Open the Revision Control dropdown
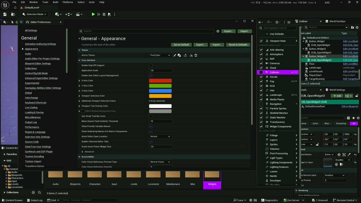This screenshot has width=361, height=203. (345, 200)
